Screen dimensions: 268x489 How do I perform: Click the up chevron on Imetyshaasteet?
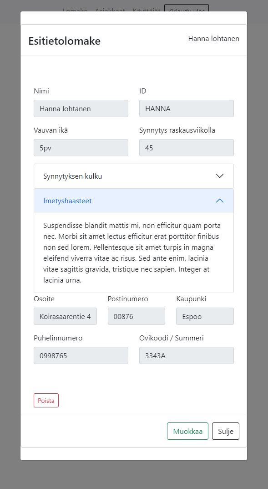[220, 201]
